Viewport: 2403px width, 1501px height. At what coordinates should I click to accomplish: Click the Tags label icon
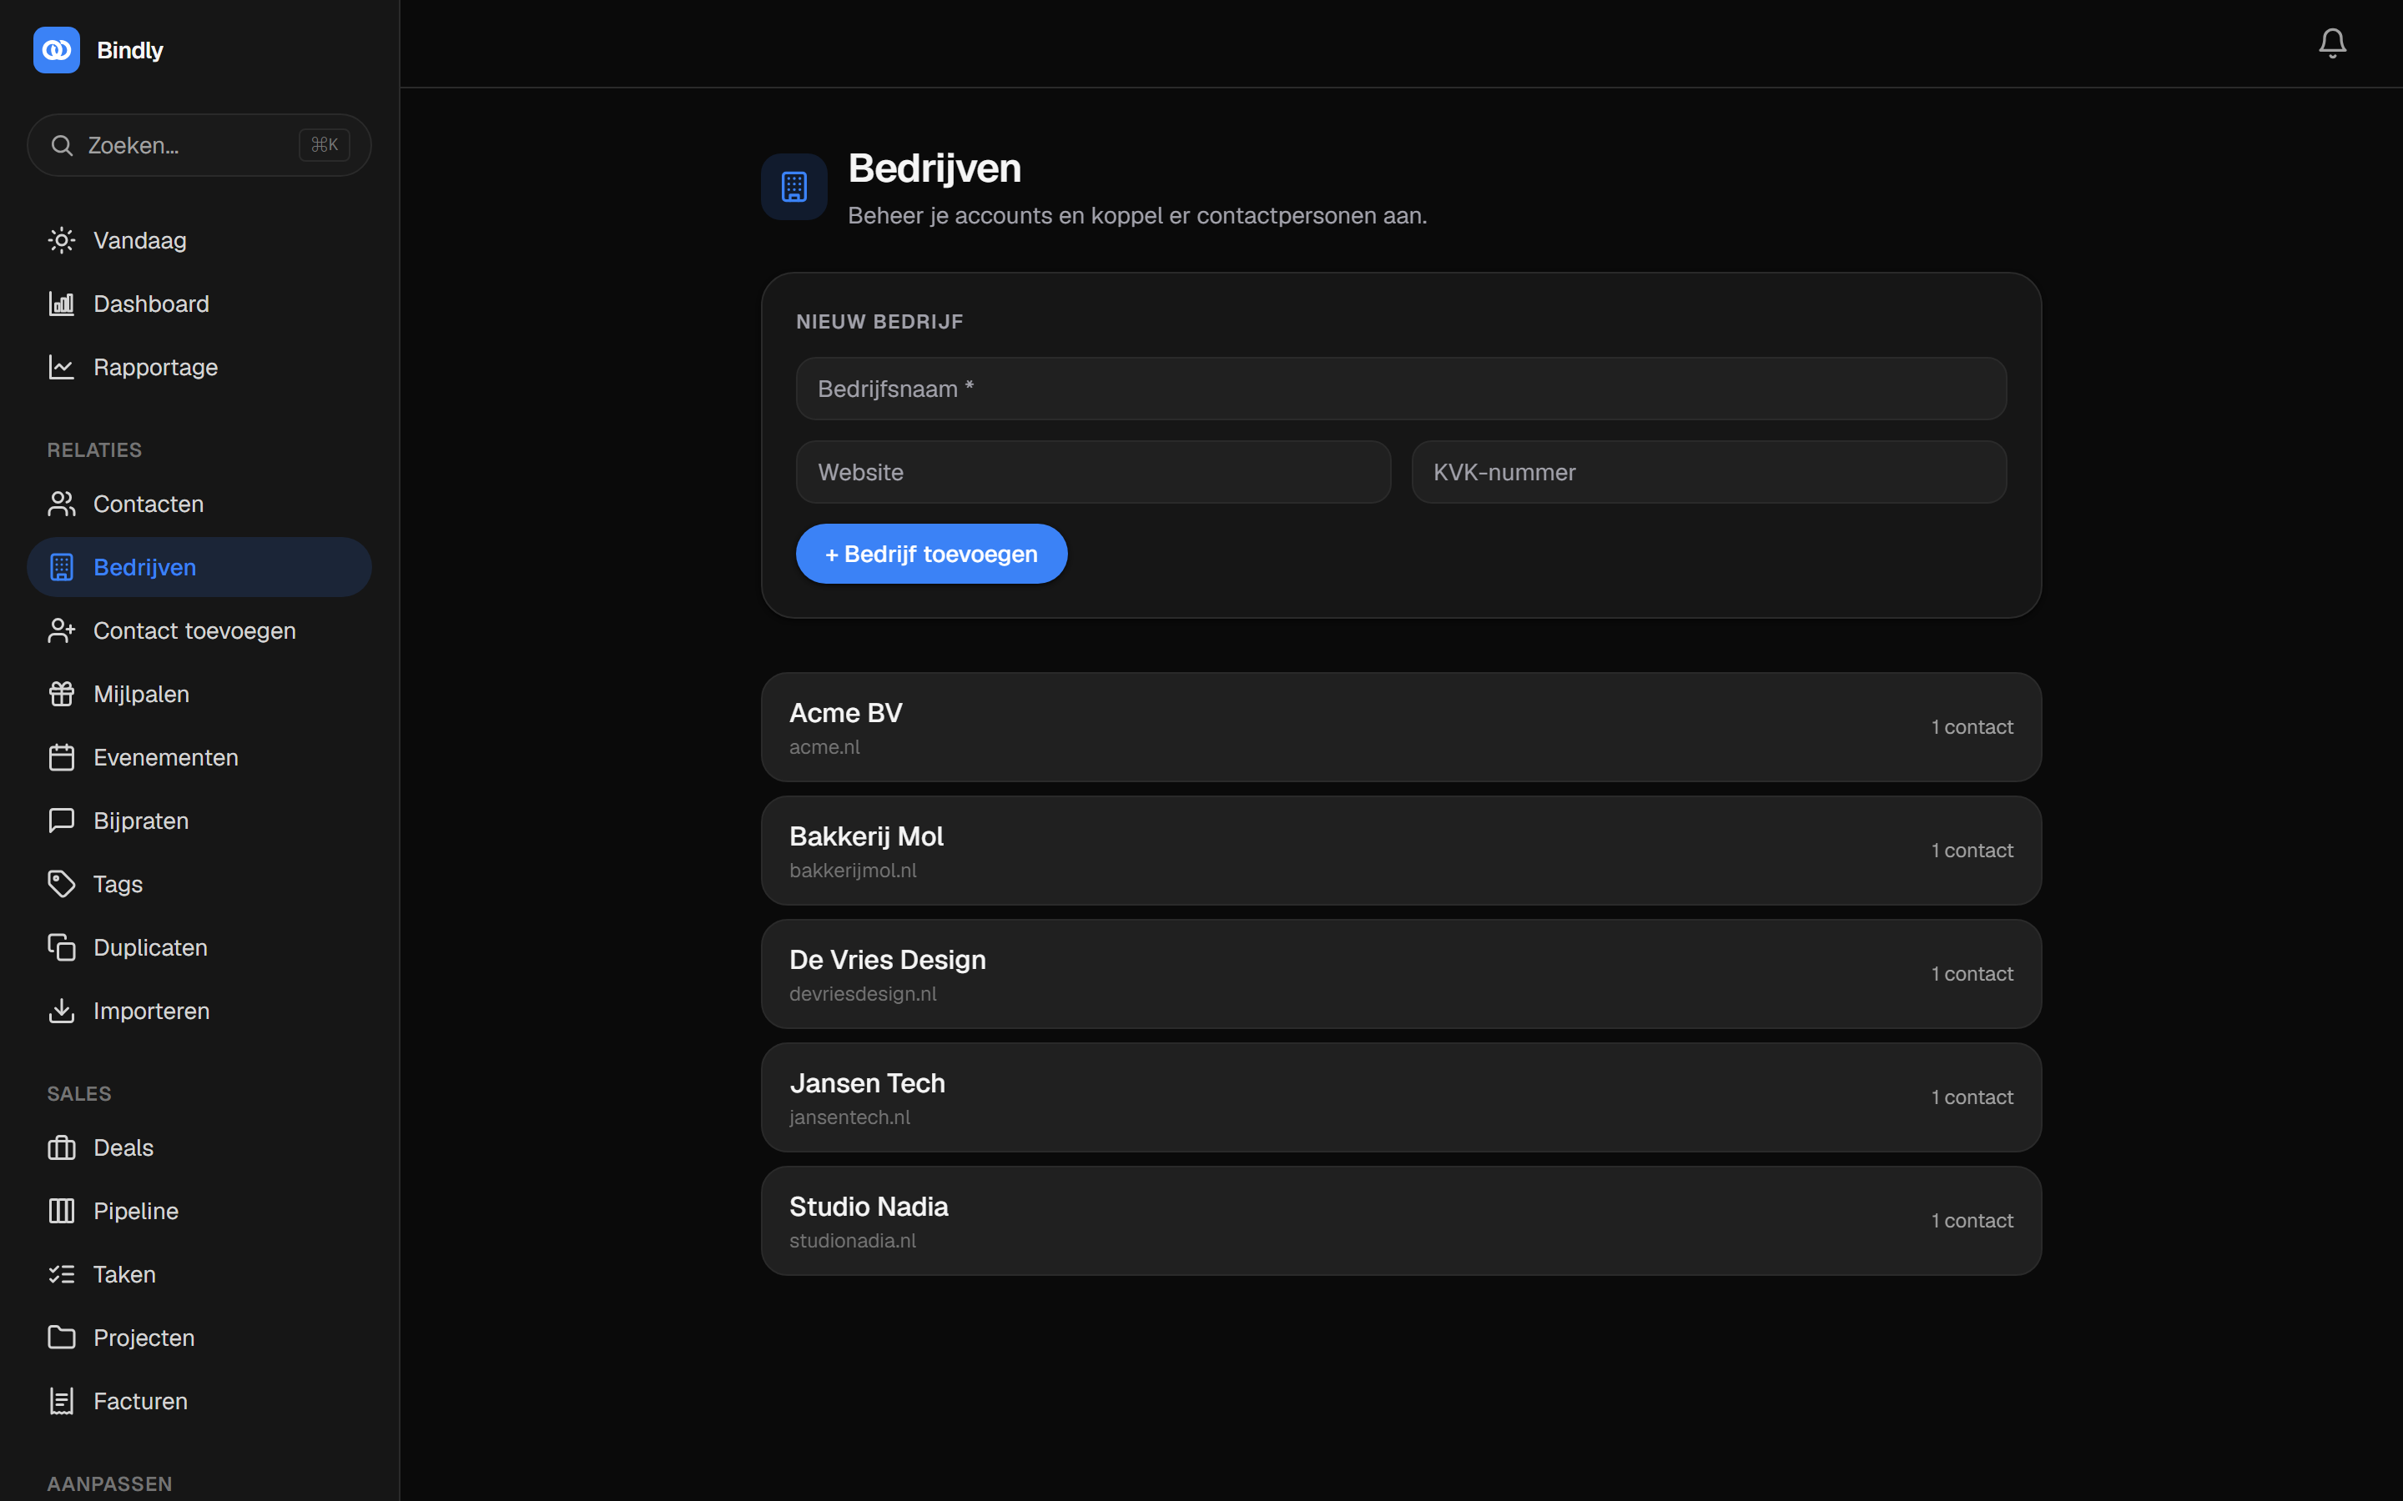tap(62, 884)
